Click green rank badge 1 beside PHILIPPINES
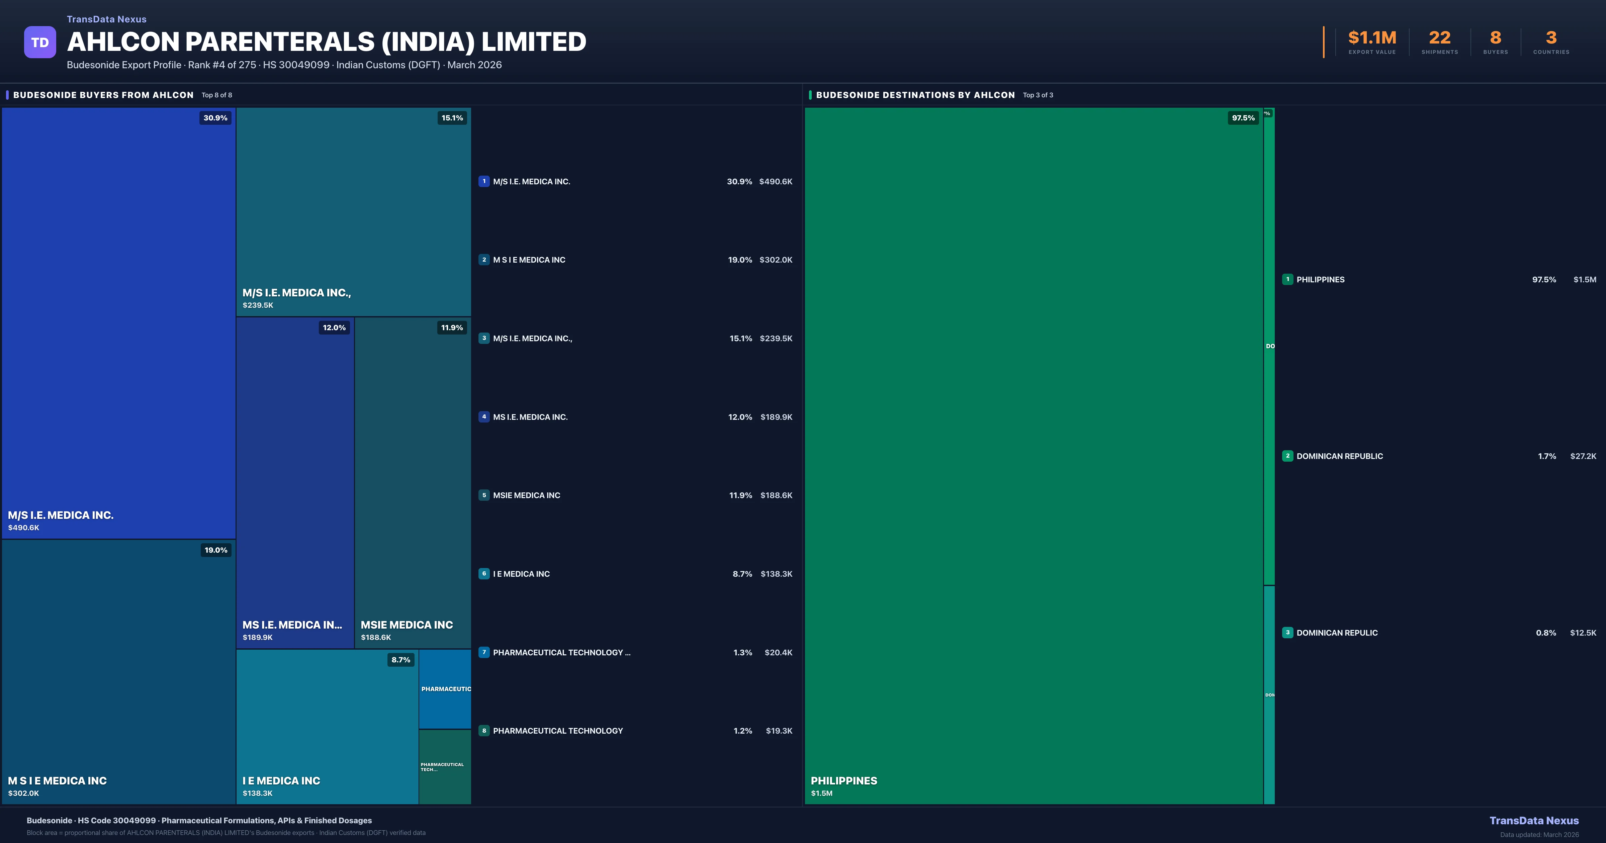Viewport: 1606px width, 843px height. 1287,279
